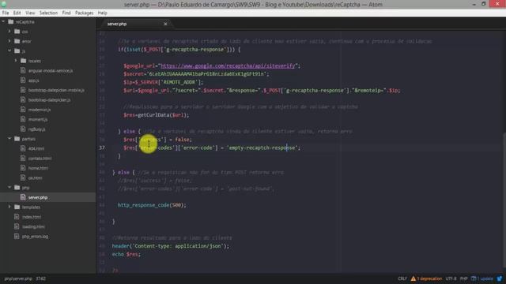Close the server.php tab
This screenshot has height=284, width=506.
point(165,24)
